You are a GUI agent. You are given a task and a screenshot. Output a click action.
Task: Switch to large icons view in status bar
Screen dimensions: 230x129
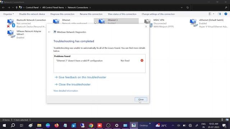227,120
